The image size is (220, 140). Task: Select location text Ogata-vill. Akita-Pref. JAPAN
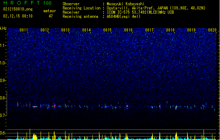pyautogui.click(x=137, y=8)
